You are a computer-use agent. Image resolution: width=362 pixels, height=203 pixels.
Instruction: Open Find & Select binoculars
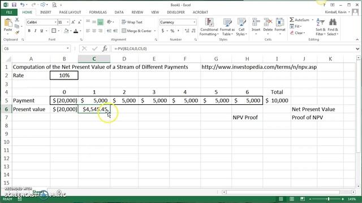click(x=333, y=27)
